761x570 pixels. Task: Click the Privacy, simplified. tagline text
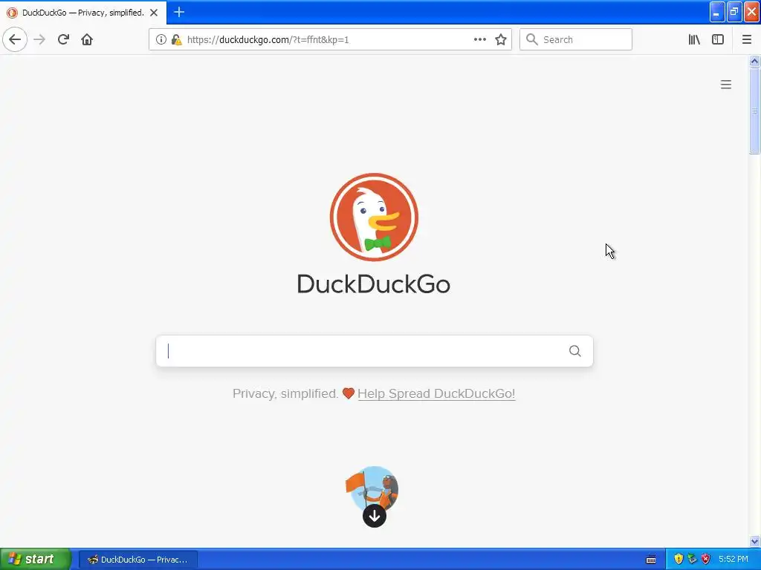[285, 393]
